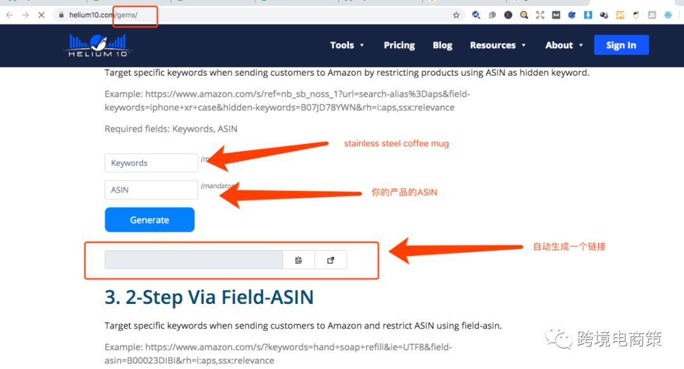Click the generated link output field
Screen dimensions: 684x369
coord(194,260)
